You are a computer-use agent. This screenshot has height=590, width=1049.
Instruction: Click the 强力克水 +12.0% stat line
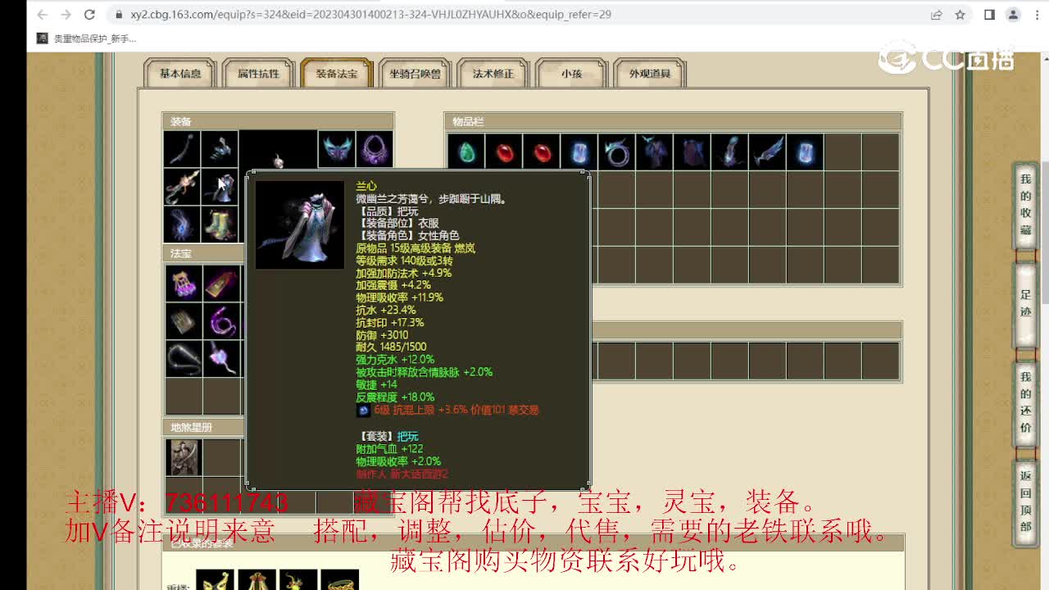point(395,359)
